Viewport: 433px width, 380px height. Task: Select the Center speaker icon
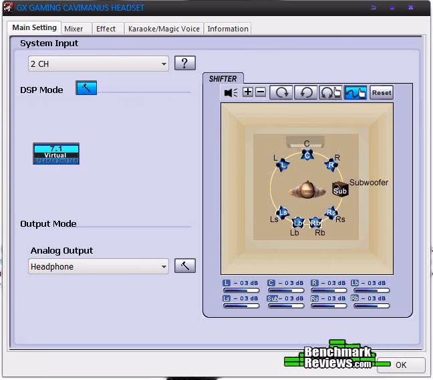(x=307, y=155)
